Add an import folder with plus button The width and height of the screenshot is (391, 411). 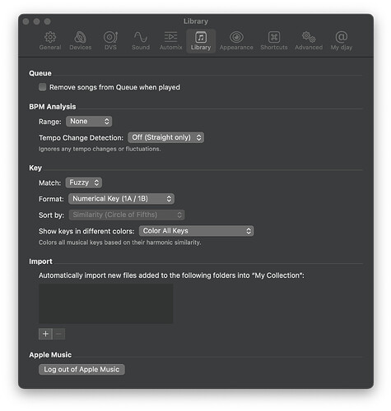(x=45, y=334)
